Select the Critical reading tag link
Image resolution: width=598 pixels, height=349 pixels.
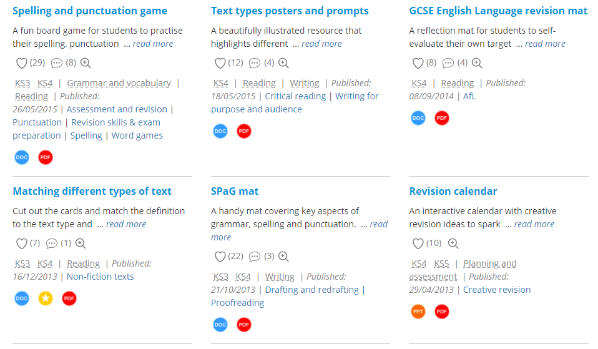pos(296,96)
